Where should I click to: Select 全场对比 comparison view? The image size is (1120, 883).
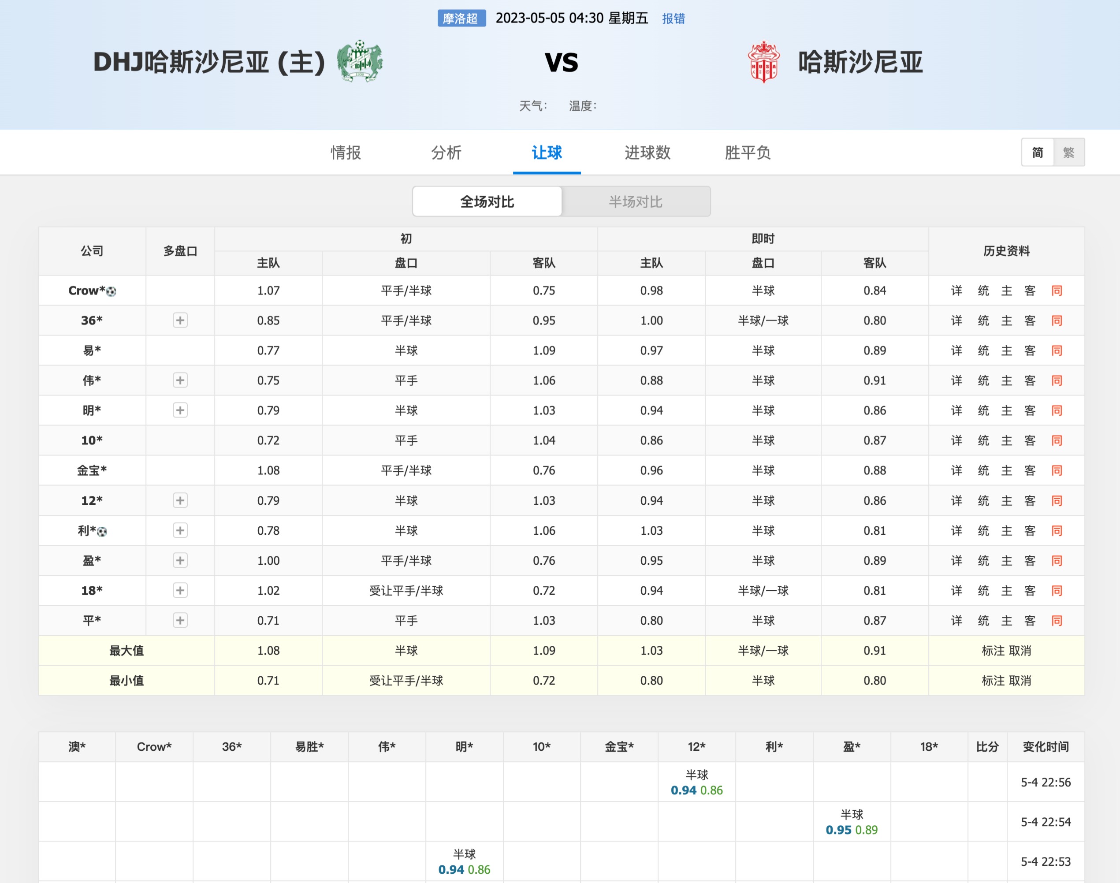(487, 201)
